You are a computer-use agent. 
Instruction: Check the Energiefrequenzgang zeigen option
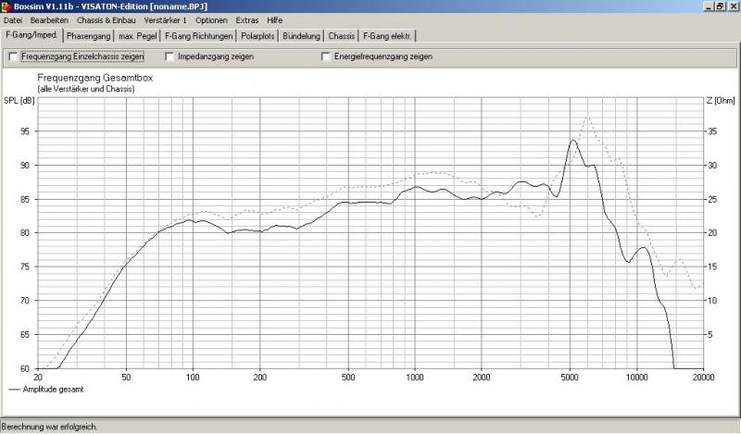click(x=326, y=56)
